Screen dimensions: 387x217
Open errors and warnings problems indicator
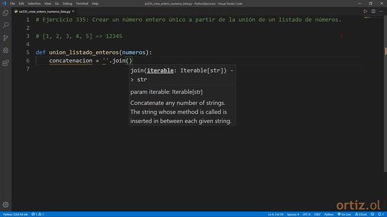(37, 215)
